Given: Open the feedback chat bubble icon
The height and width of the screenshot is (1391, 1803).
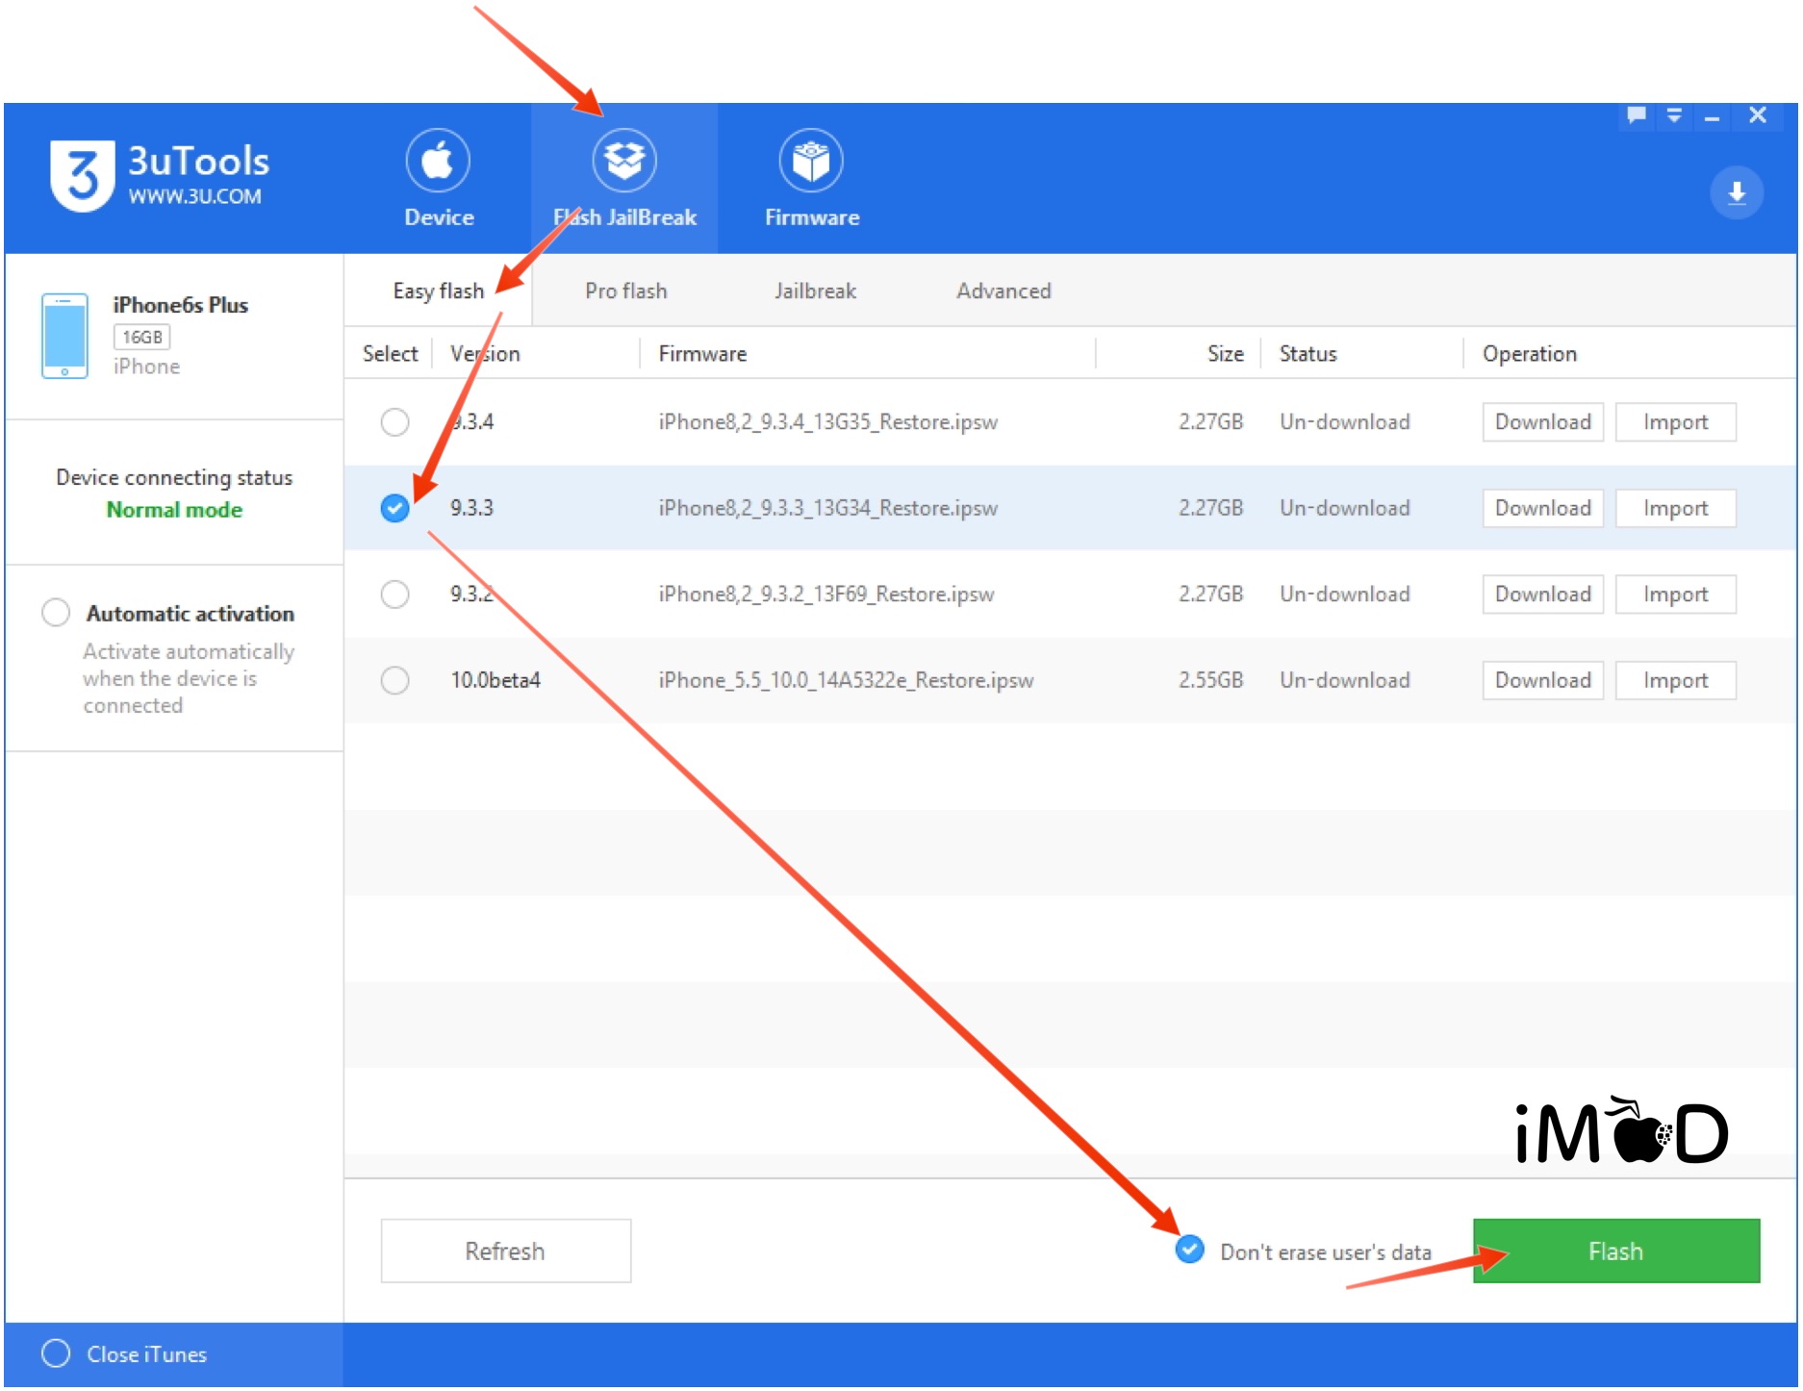Looking at the screenshot, I should (1636, 115).
